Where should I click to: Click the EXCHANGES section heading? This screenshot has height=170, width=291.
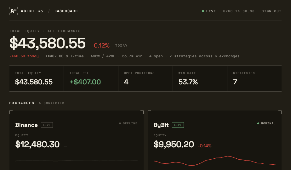(22, 103)
